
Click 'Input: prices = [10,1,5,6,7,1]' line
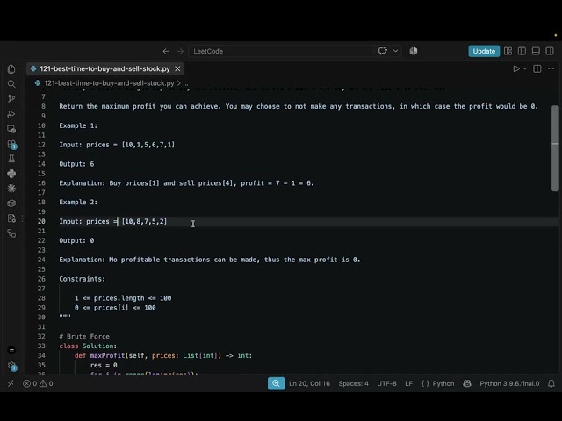tap(117, 145)
